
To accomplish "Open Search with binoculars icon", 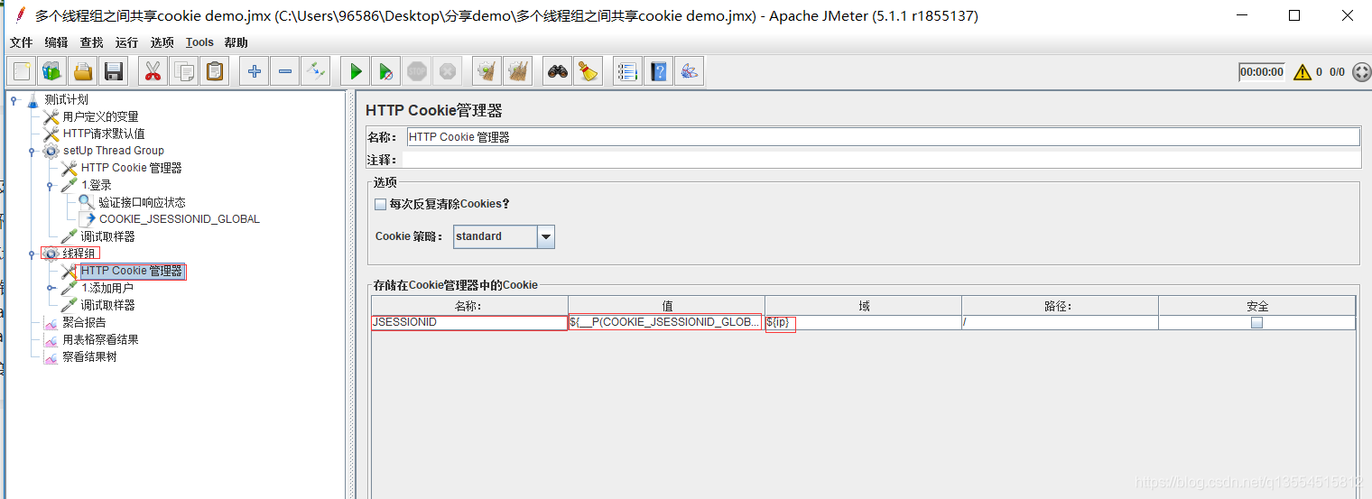I will pyautogui.click(x=558, y=71).
